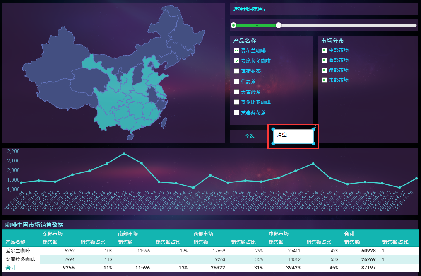Uncheck the 爱尔兰咖啡 product checkbox
This screenshot has width=421, height=276.
[236, 51]
